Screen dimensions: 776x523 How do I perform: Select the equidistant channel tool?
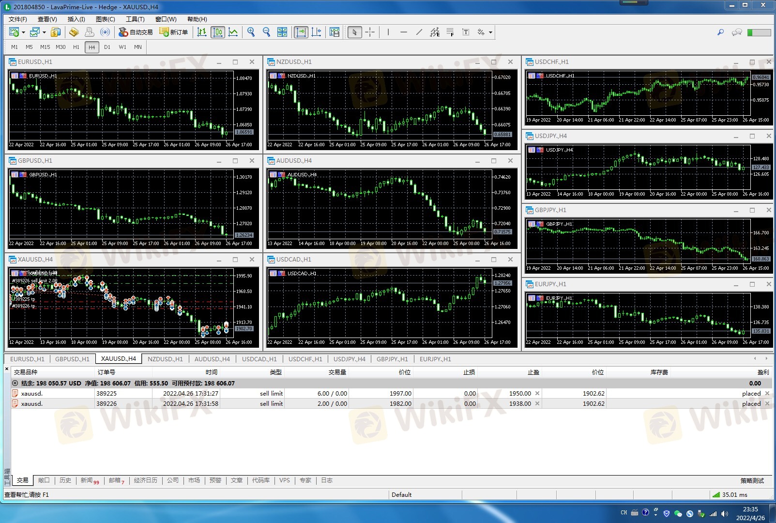click(435, 32)
